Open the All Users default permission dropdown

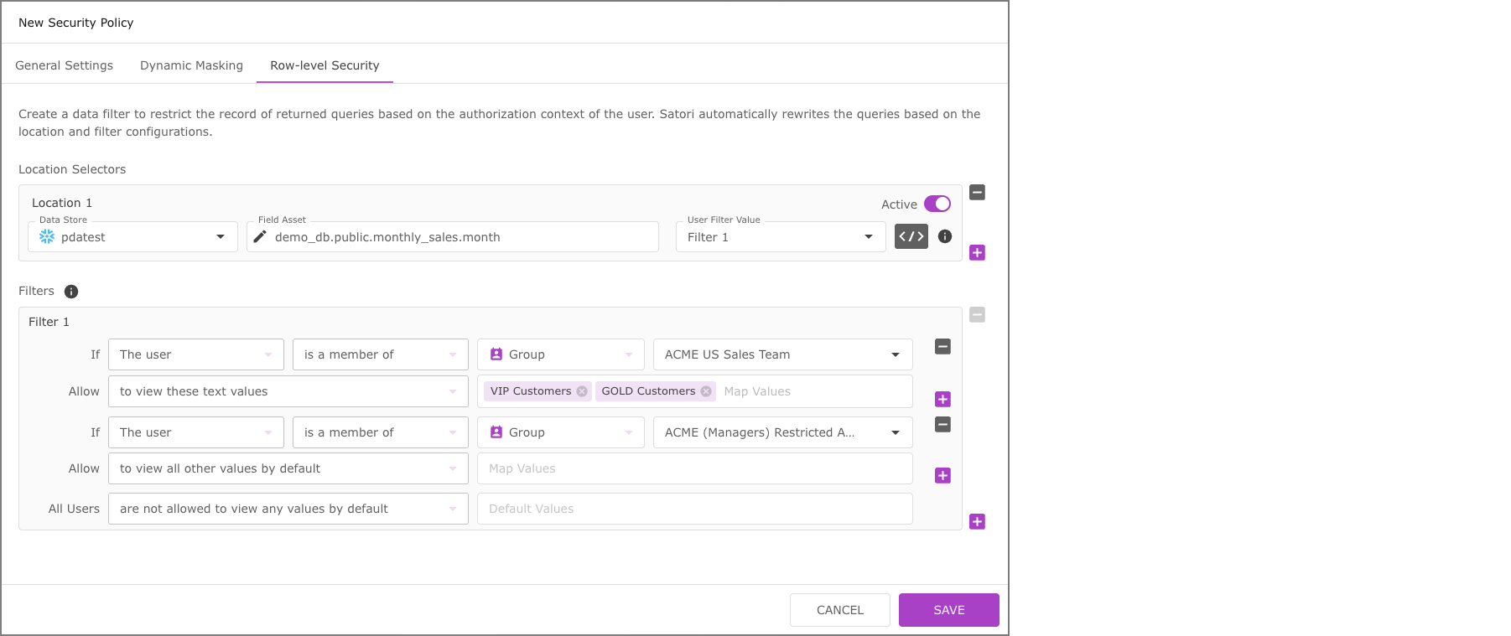click(x=288, y=509)
